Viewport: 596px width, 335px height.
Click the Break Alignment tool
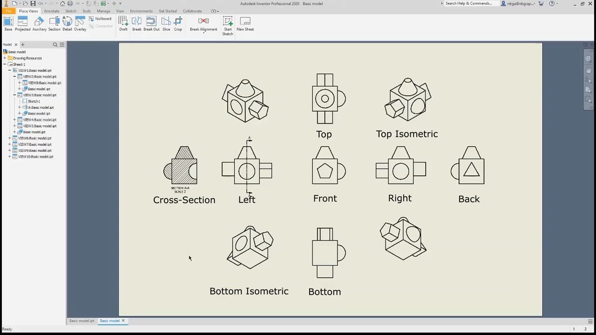(x=203, y=25)
